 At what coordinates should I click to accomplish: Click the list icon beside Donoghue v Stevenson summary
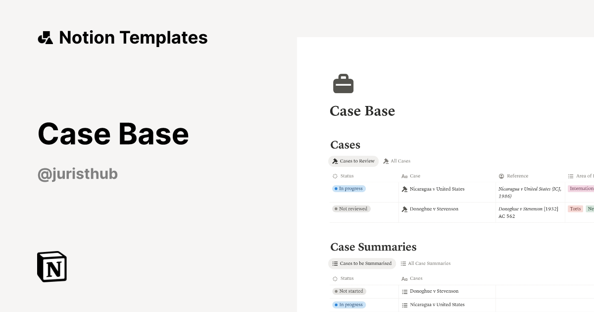tap(404, 291)
